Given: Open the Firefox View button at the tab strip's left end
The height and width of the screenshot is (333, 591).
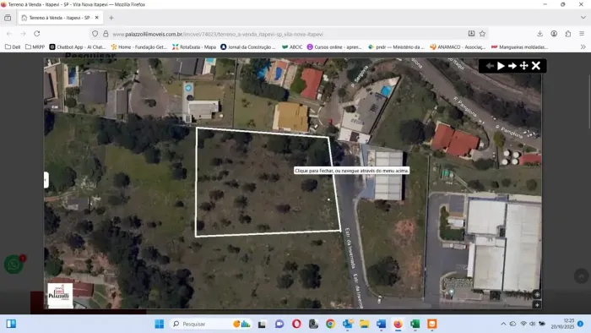Looking at the screenshot, I should click(x=8, y=18).
